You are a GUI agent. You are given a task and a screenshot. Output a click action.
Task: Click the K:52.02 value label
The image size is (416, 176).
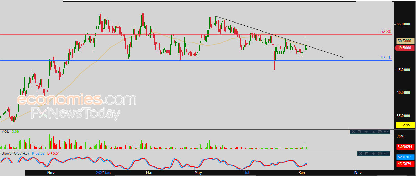pyautogui.click(x=39, y=153)
